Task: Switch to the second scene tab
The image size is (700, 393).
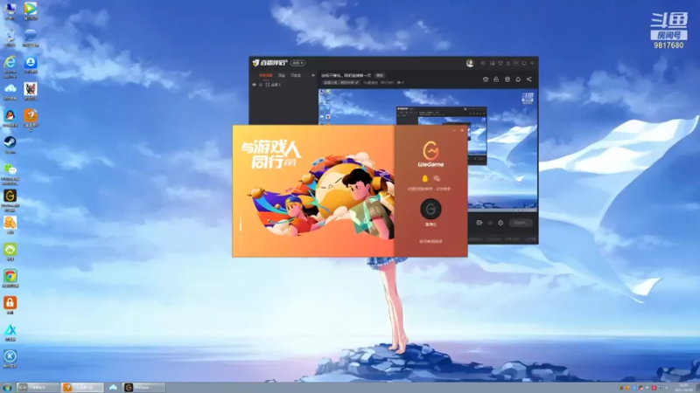Action: [x=281, y=75]
